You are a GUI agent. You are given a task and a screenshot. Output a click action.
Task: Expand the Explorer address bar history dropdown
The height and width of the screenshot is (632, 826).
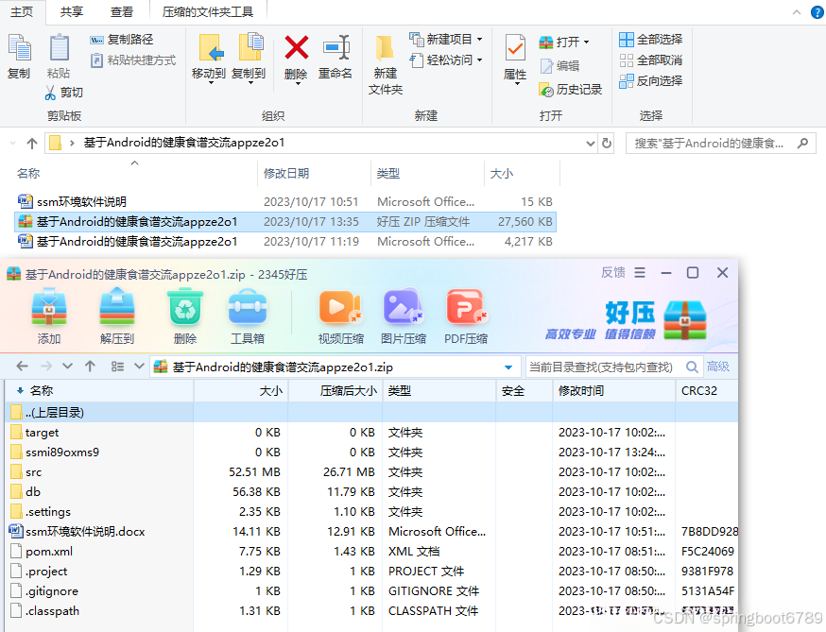click(590, 144)
